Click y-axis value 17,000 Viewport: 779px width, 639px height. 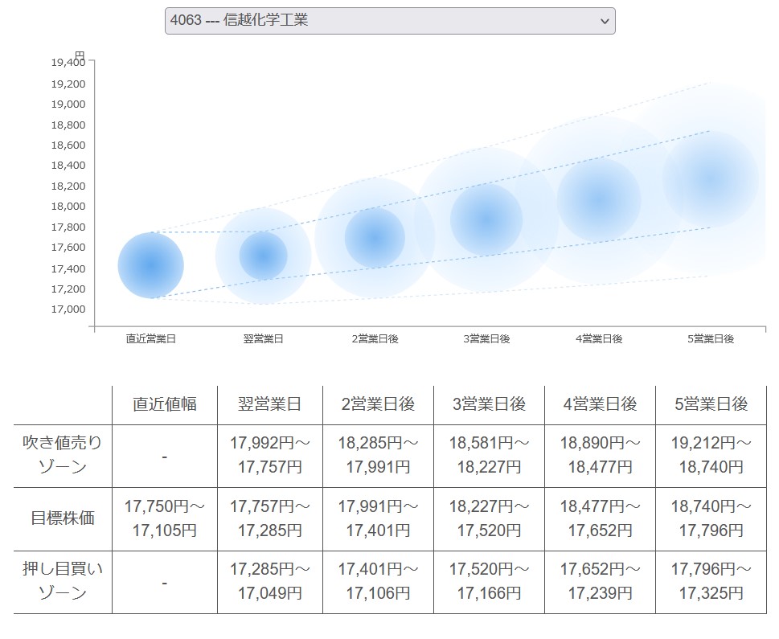[x=68, y=309]
